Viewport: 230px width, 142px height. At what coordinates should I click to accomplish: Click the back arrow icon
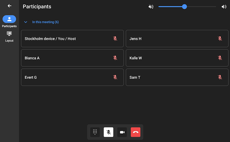coord(9,6)
